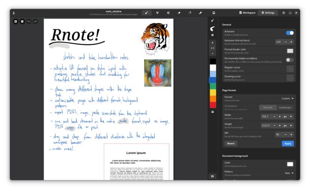Image resolution: width=310 pixels, height=191 pixels.
Task: Open the Height unit px dropdown
Action: click(288, 126)
